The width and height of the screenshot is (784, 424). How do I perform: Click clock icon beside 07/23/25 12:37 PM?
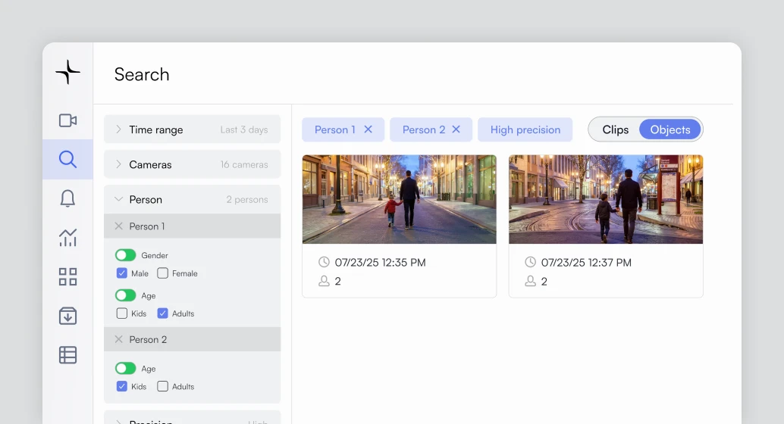tap(530, 262)
